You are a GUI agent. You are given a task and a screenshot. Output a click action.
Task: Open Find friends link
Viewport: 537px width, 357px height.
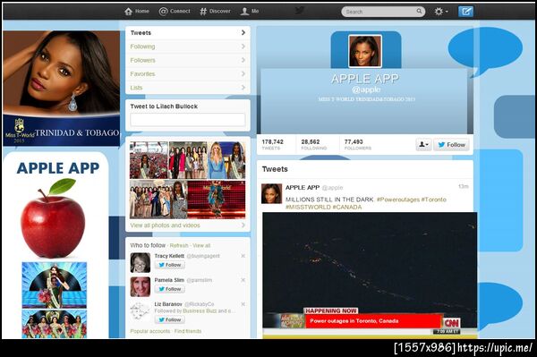[x=188, y=331]
